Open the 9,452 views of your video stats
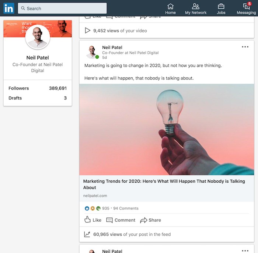Image resolution: width=258 pixels, height=253 pixels. tap(120, 31)
